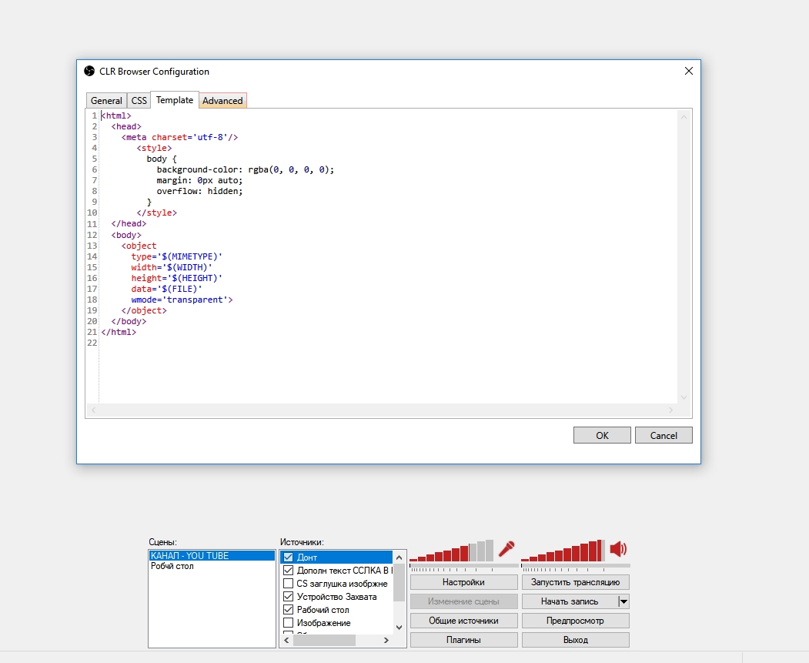Close the CLR Browser Configuration dialog
Viewport: 809px width, 663px height.
689,71
